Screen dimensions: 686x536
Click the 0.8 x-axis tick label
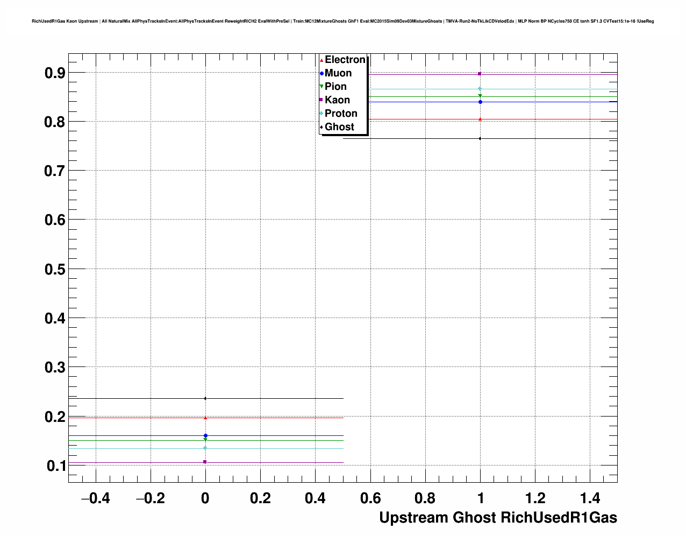[x=425, y=498]
